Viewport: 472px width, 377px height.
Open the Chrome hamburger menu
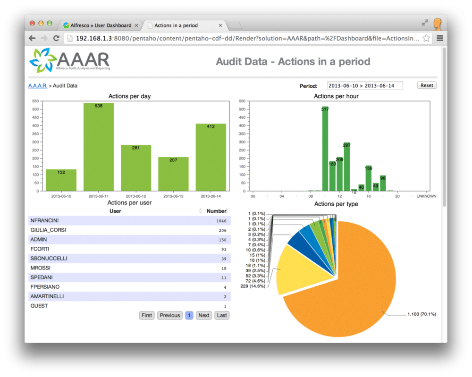(439, 38)
